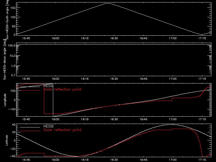Click 16:45 label under Moon angle plot
Image resolution: width=216 pixels, height=162 pixels.
click(143, 79)
